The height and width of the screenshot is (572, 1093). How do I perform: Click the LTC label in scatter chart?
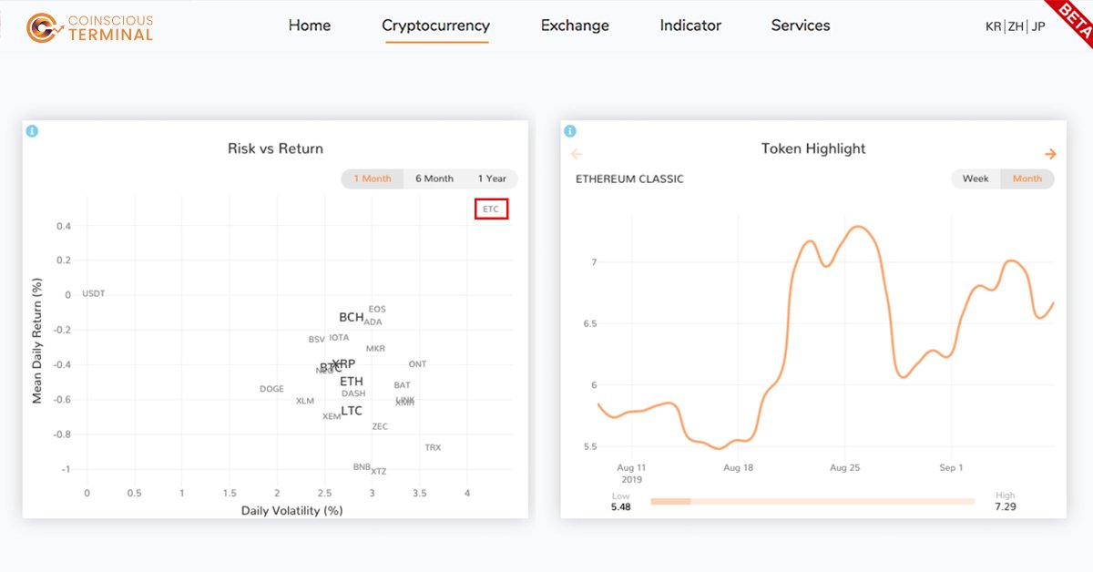click(x=352, y=411)
